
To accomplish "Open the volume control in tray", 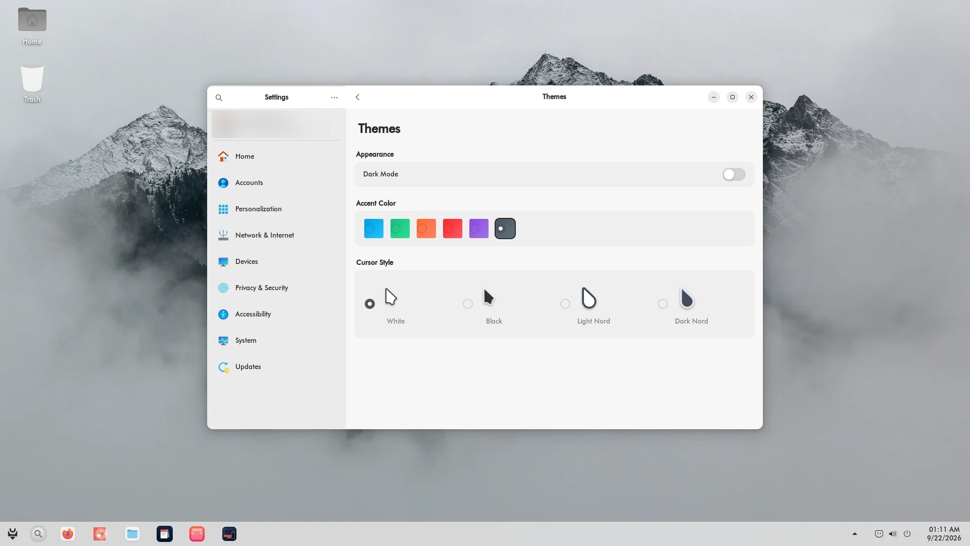I will pyautogui.click(x=893, y=534).
